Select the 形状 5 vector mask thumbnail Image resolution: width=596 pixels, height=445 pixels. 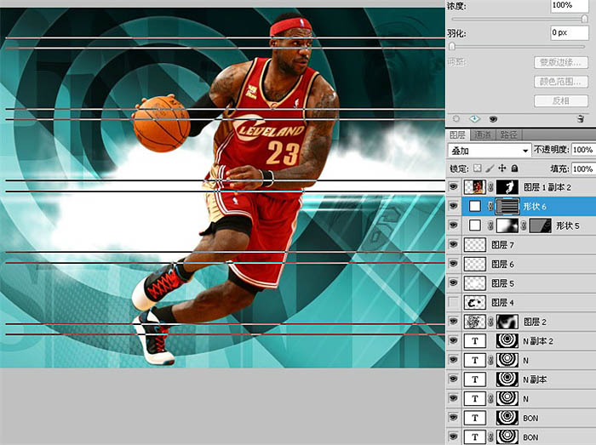click(540, 225)
